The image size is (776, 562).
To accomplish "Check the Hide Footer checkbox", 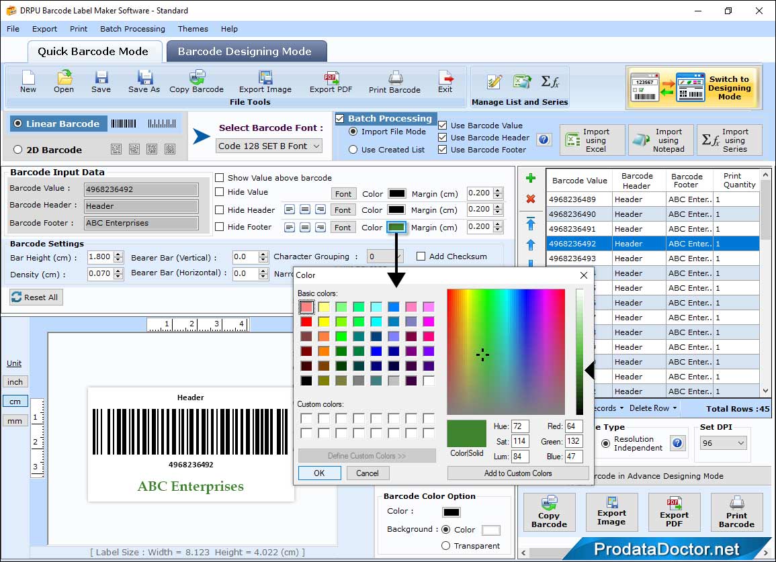I will pyautogui.click(x=219, y=226).
